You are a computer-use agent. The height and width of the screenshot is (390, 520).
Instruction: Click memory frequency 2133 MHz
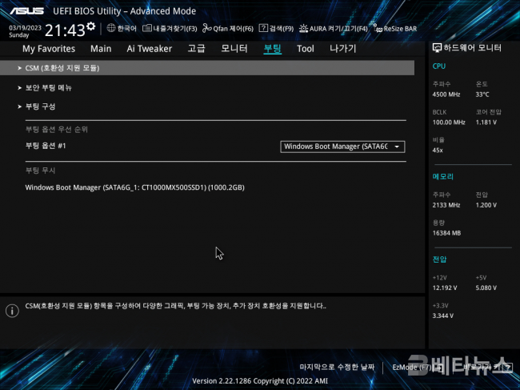446,205
